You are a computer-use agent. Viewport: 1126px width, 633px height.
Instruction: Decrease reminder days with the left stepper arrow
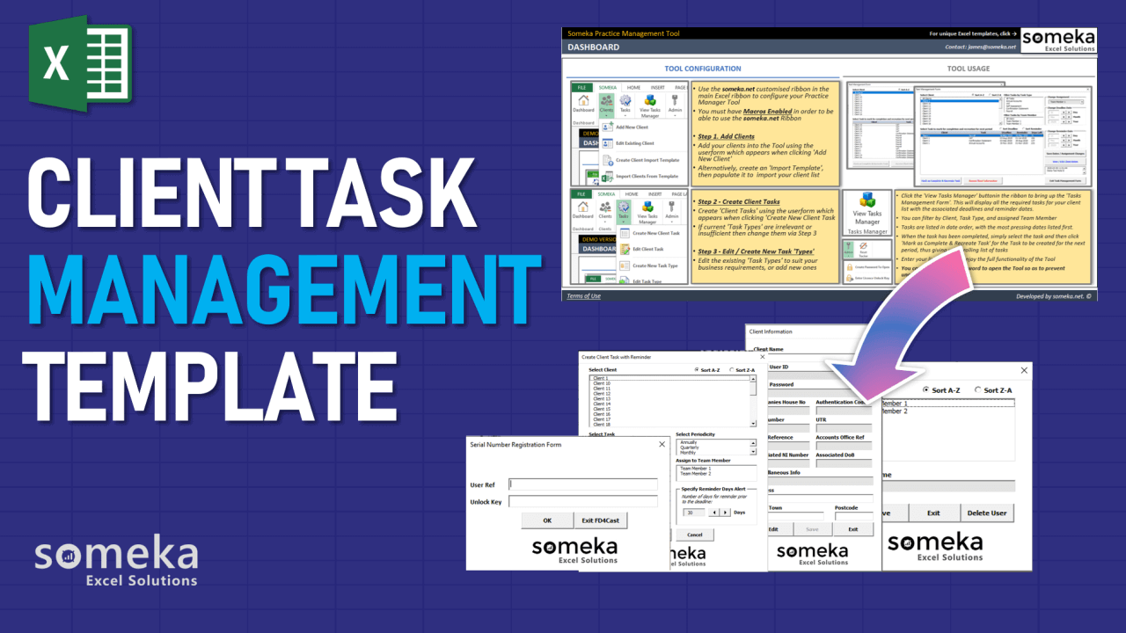tap(714, 513)
